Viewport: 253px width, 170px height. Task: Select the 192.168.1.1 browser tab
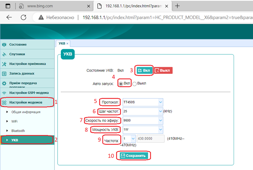(133, 6)
